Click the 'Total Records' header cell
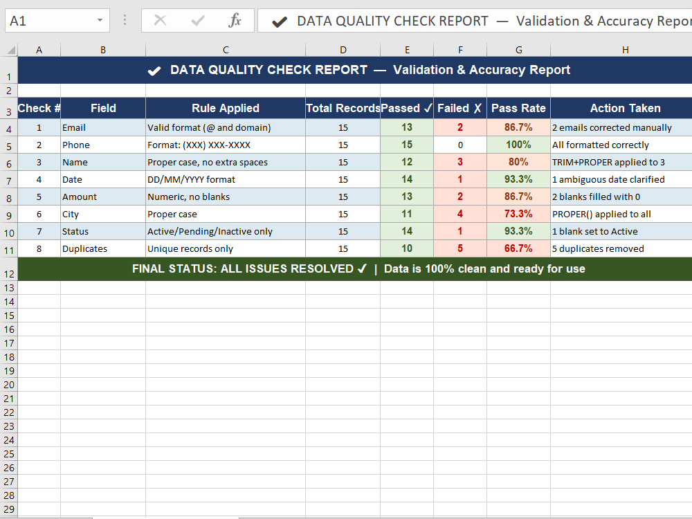 point(343,108)
